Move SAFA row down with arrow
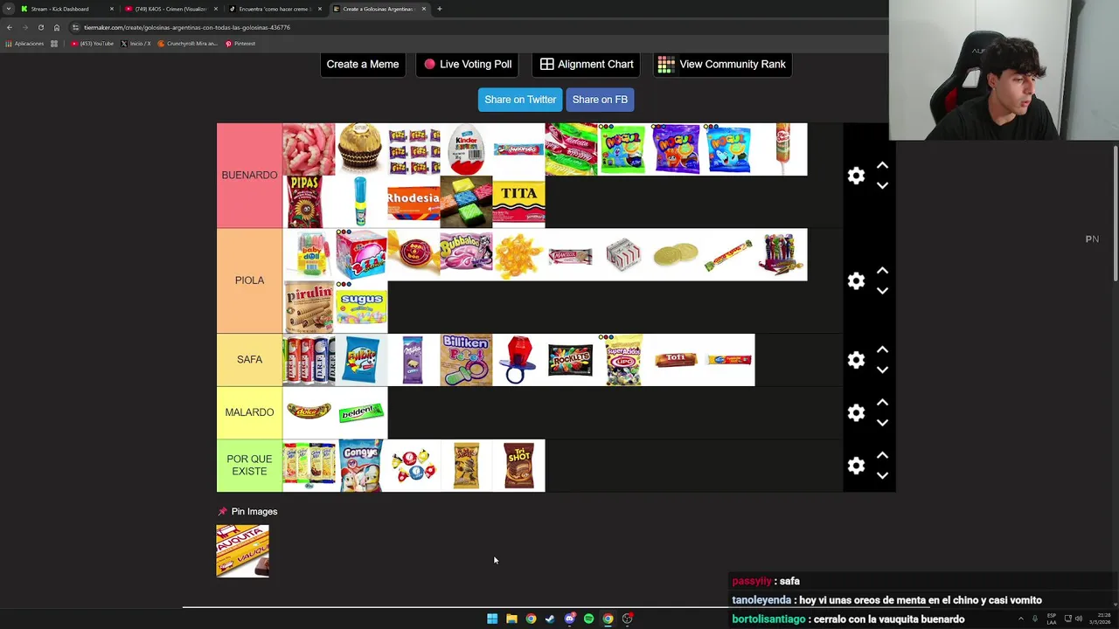The width and height of the screenshot is (1119, 629). pos(882,370)
